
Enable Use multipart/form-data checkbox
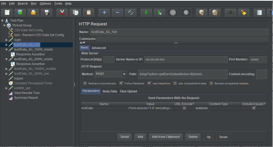[x=175, y=83]
